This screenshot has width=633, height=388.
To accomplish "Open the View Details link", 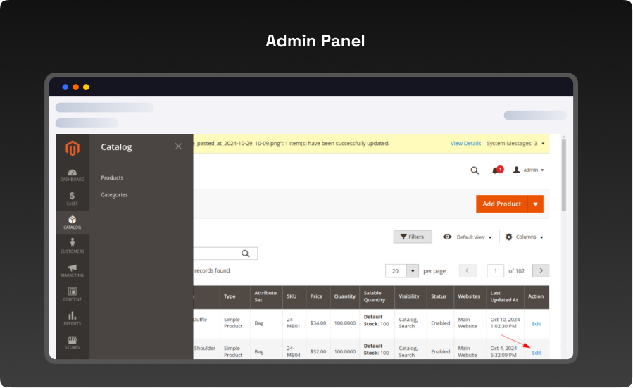I will pos(465,144).
